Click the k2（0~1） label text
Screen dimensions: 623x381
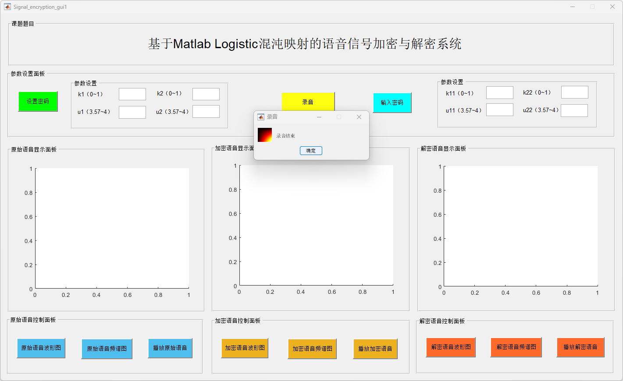pos(169,93)
